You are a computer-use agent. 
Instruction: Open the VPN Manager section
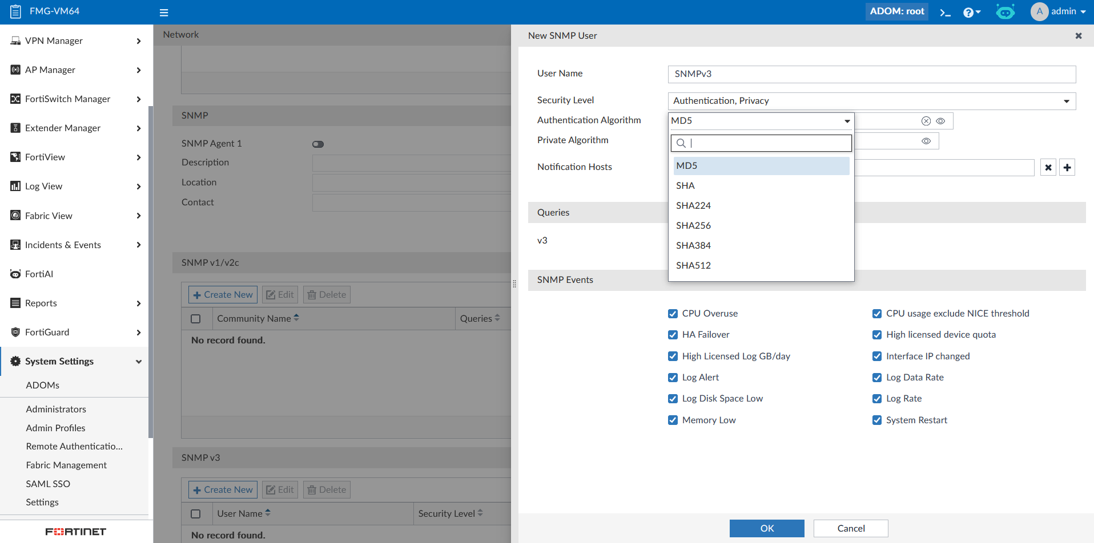pos(51,40)
